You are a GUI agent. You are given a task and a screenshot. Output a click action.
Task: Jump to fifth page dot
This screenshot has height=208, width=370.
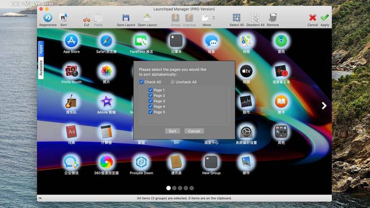(x=192, y=188)
